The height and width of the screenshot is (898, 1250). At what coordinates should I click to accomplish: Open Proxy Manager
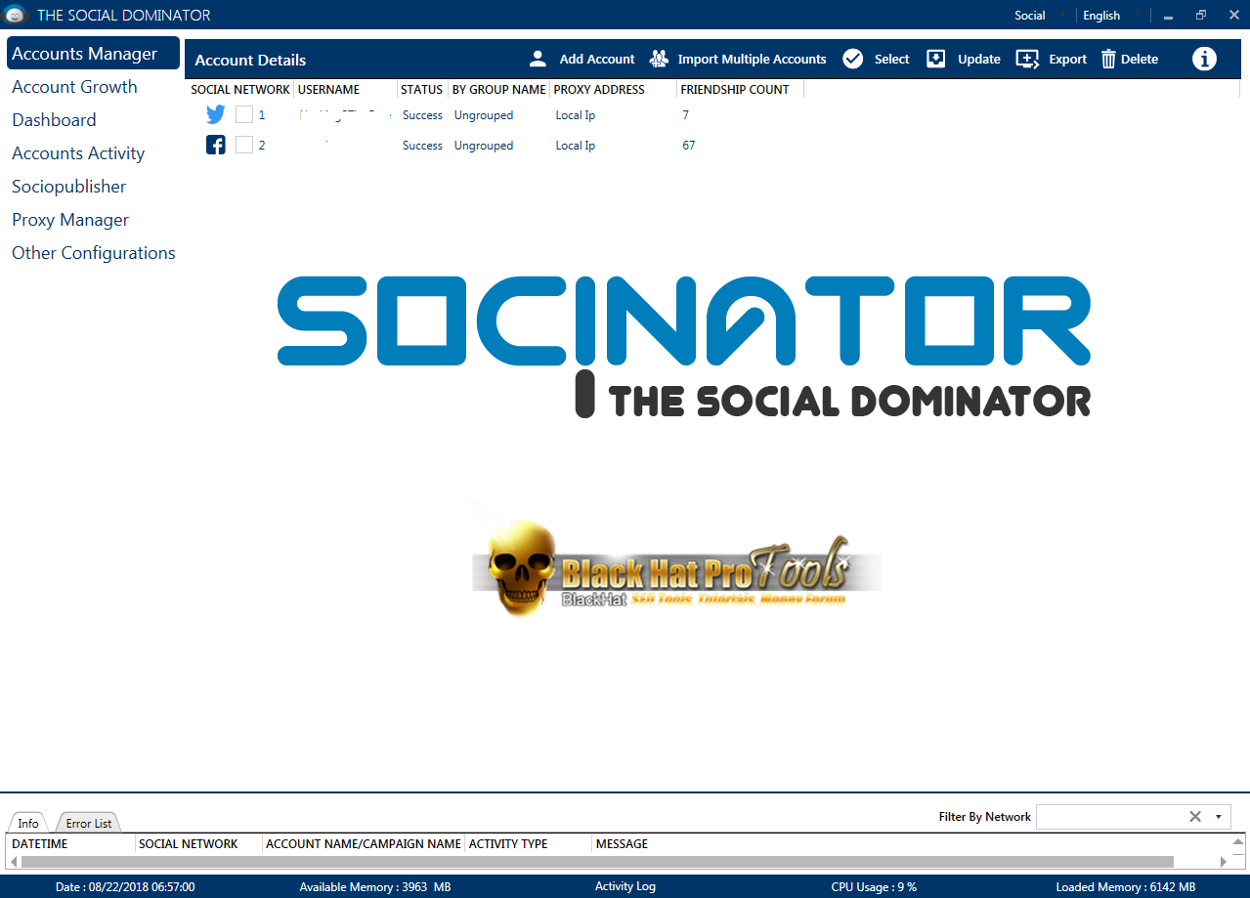click(70, 219)
